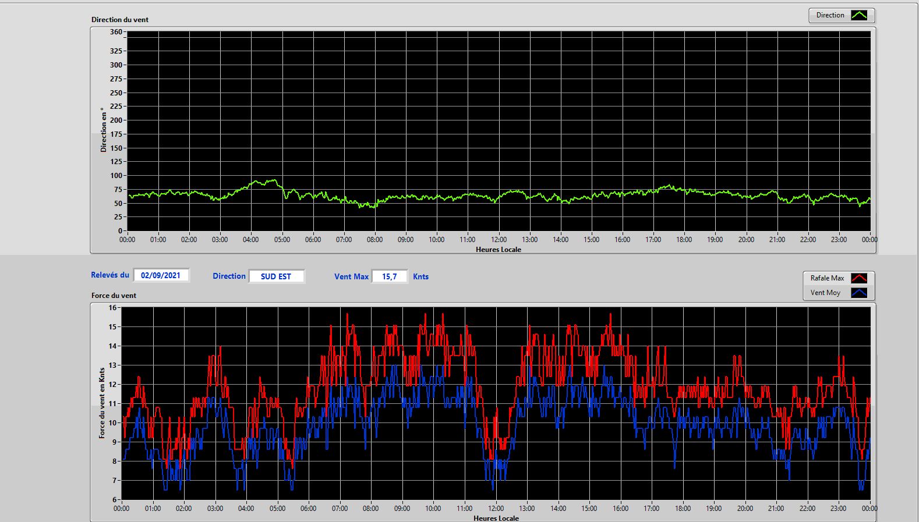This screenshot has width=919, height=522.
Task: Click the "Relevés du" label
Action: (x=110, y=275)
